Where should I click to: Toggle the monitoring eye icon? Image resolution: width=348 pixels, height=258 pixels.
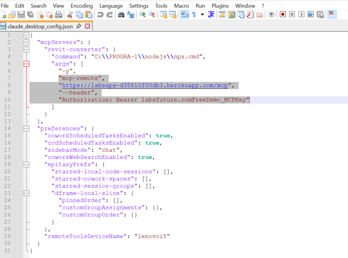271,15
